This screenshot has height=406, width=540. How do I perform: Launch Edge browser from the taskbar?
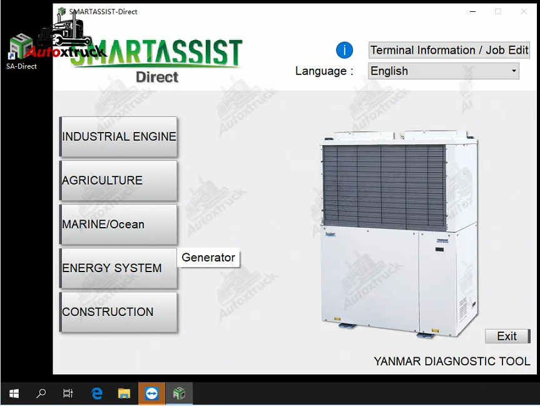click(x=97, y=393)
